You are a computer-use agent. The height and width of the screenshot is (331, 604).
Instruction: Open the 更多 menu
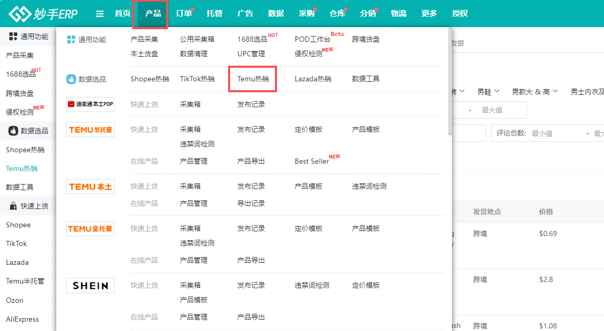tap(429, 14)
